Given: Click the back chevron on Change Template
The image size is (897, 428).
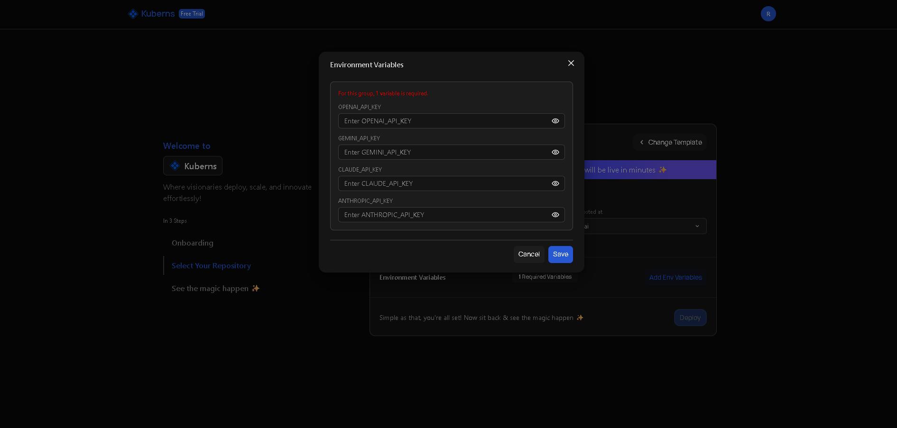Looking at the screenshot, I should pyautogui.click(x=641, y=142).
